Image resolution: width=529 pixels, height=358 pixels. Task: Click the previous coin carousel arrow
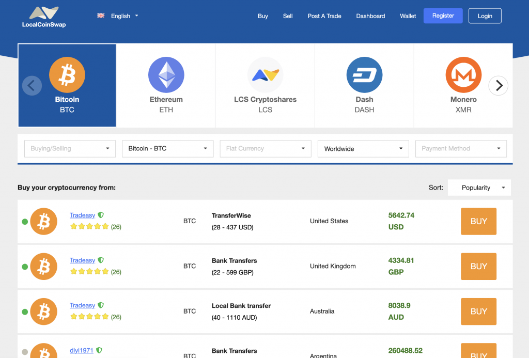pos(32,86)
